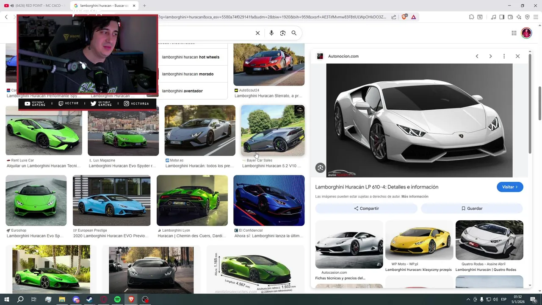The width and height of the screenshot is (542, 305).
Task: Click the magnifier search button
Action: coord(294,33)
